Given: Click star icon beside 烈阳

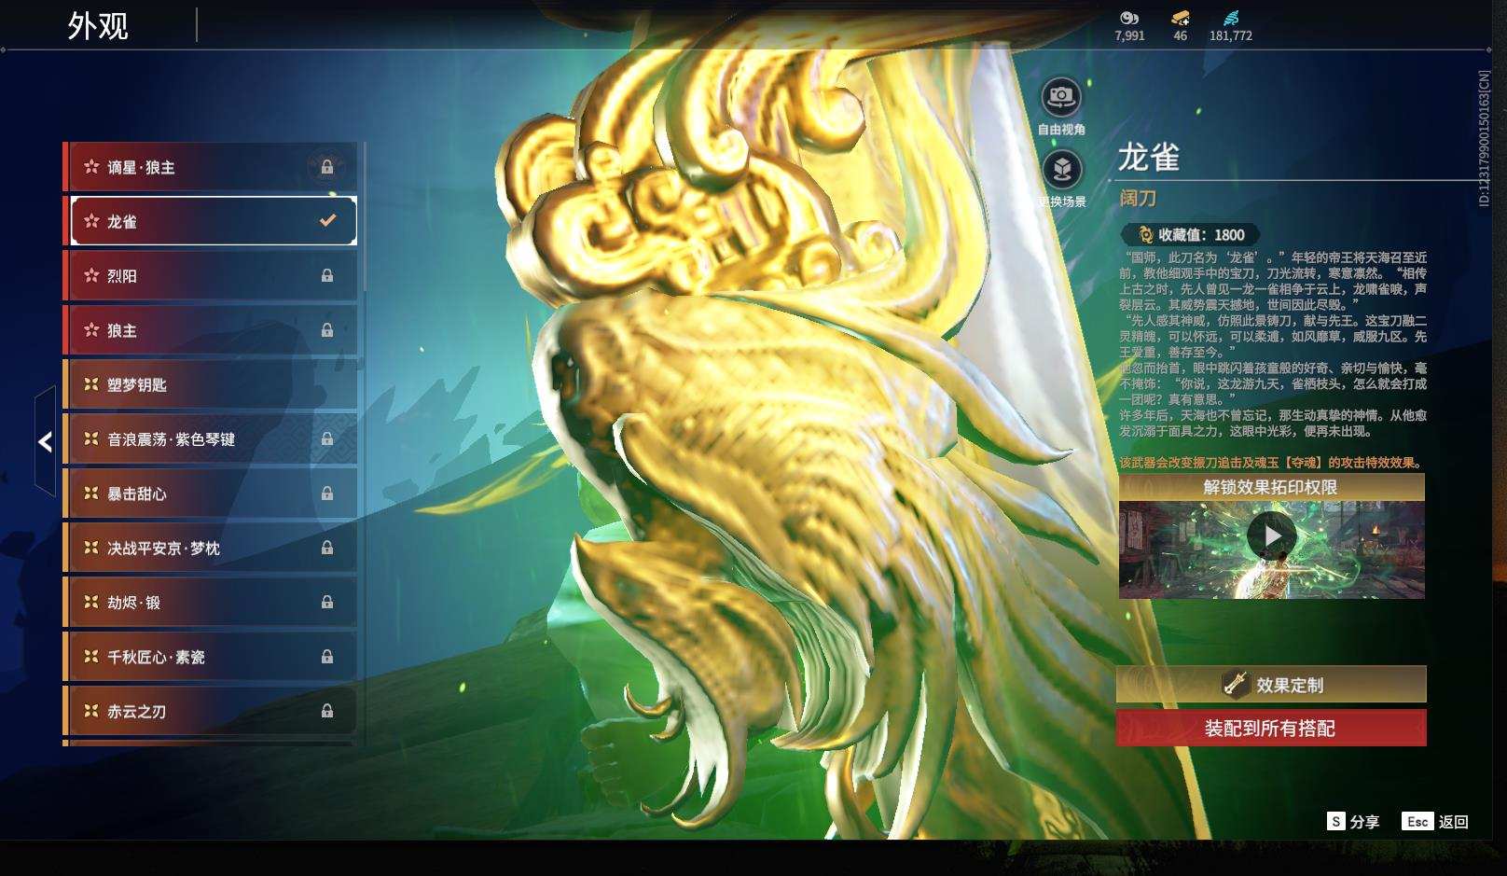Looking at the screenshot, I should (91, 275).
